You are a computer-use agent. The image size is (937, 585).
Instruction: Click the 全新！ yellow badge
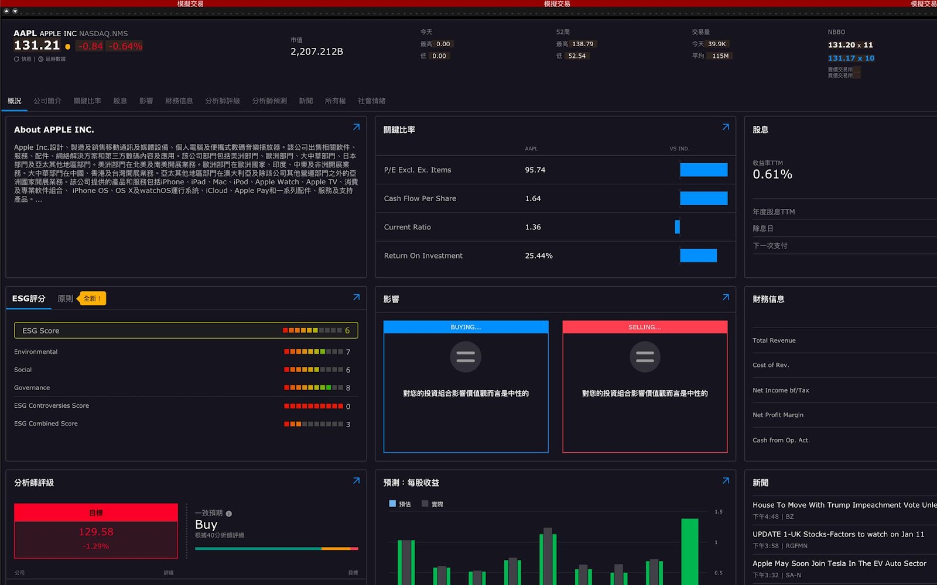pos(92,298)
